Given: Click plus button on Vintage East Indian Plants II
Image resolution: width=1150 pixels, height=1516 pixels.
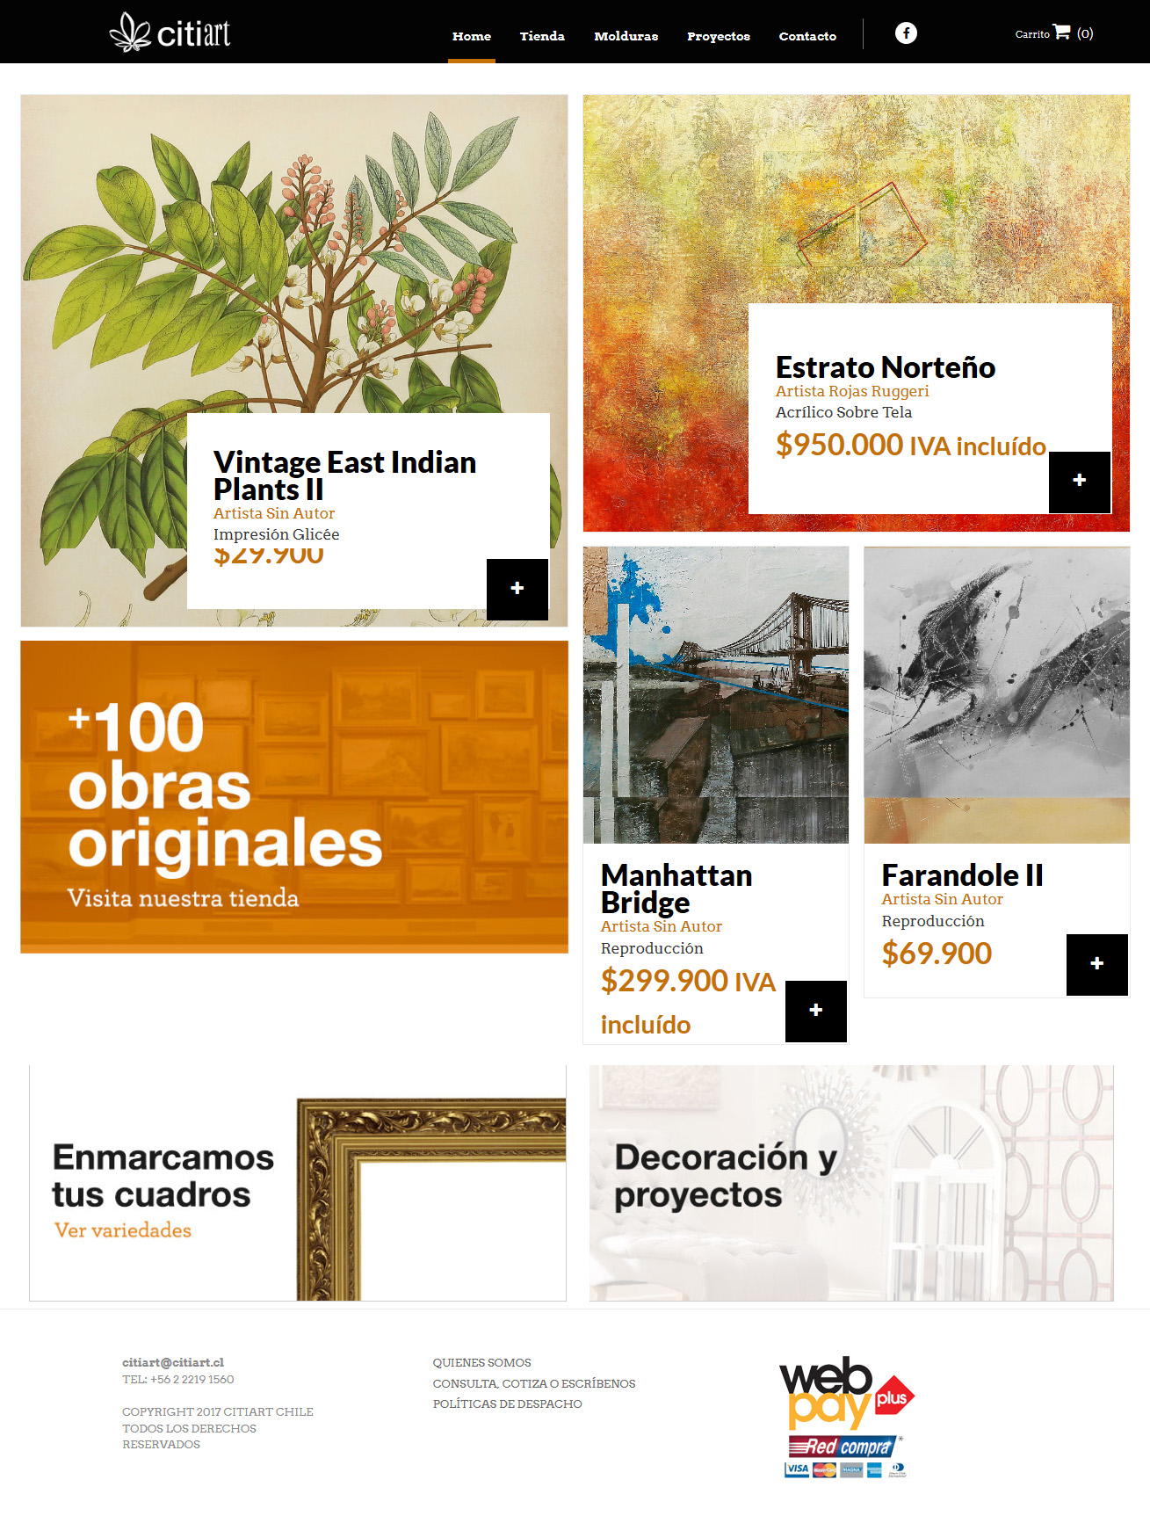Looking at the screenshot, I should 517,589.
